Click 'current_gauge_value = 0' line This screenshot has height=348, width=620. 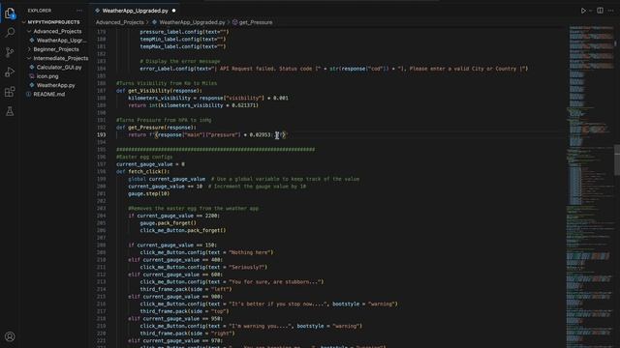coord(150,164)
